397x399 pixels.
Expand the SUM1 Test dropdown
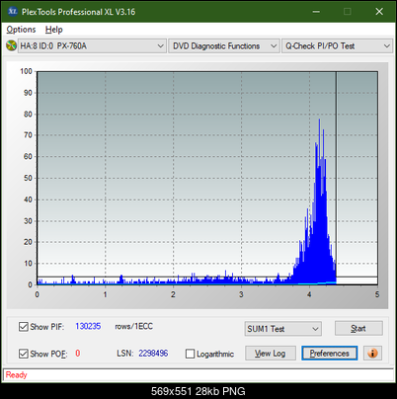click(x=283, y=329)
